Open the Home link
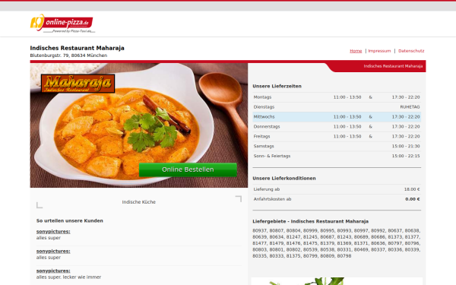 [x=356, y=51]
